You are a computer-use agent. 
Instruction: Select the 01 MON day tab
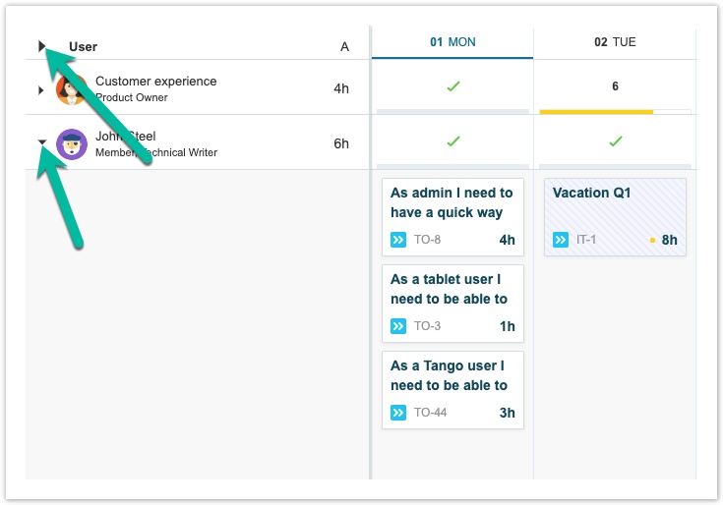coord(452,42)
